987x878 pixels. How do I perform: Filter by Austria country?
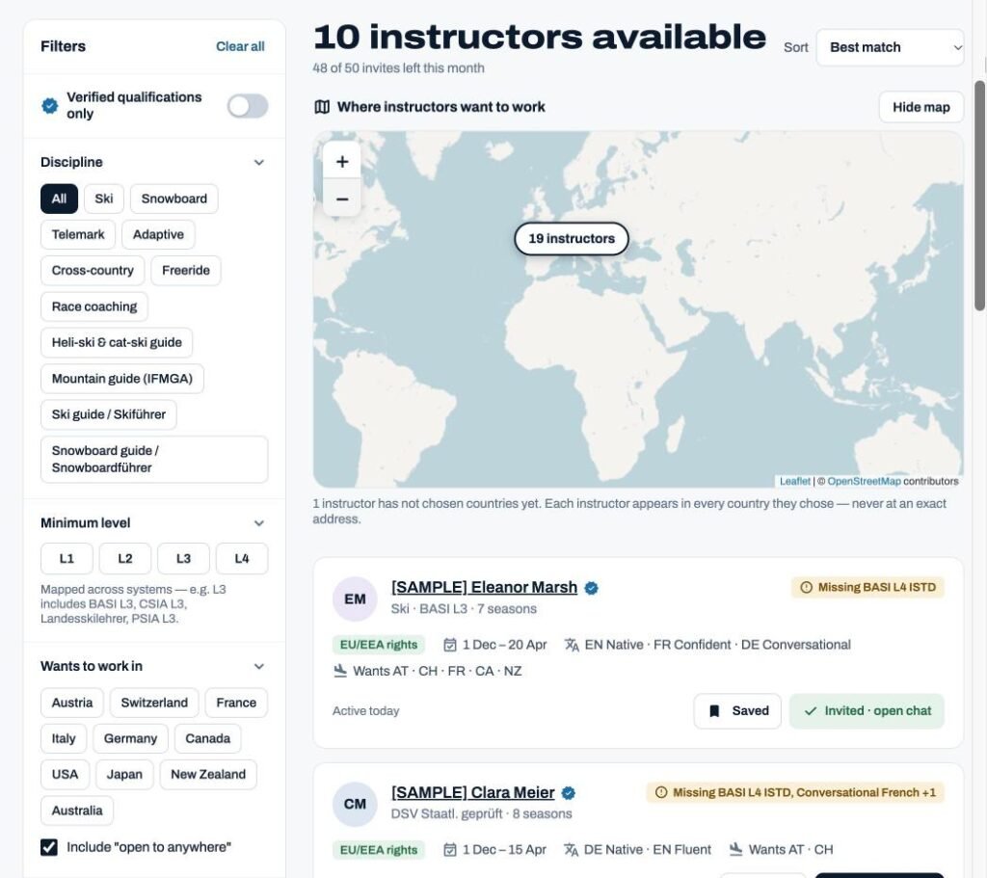72,703
